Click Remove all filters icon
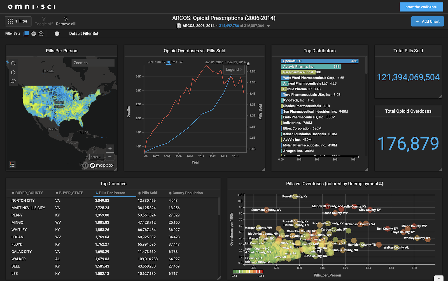Viewport: 448px width, 281px height. 66,19
